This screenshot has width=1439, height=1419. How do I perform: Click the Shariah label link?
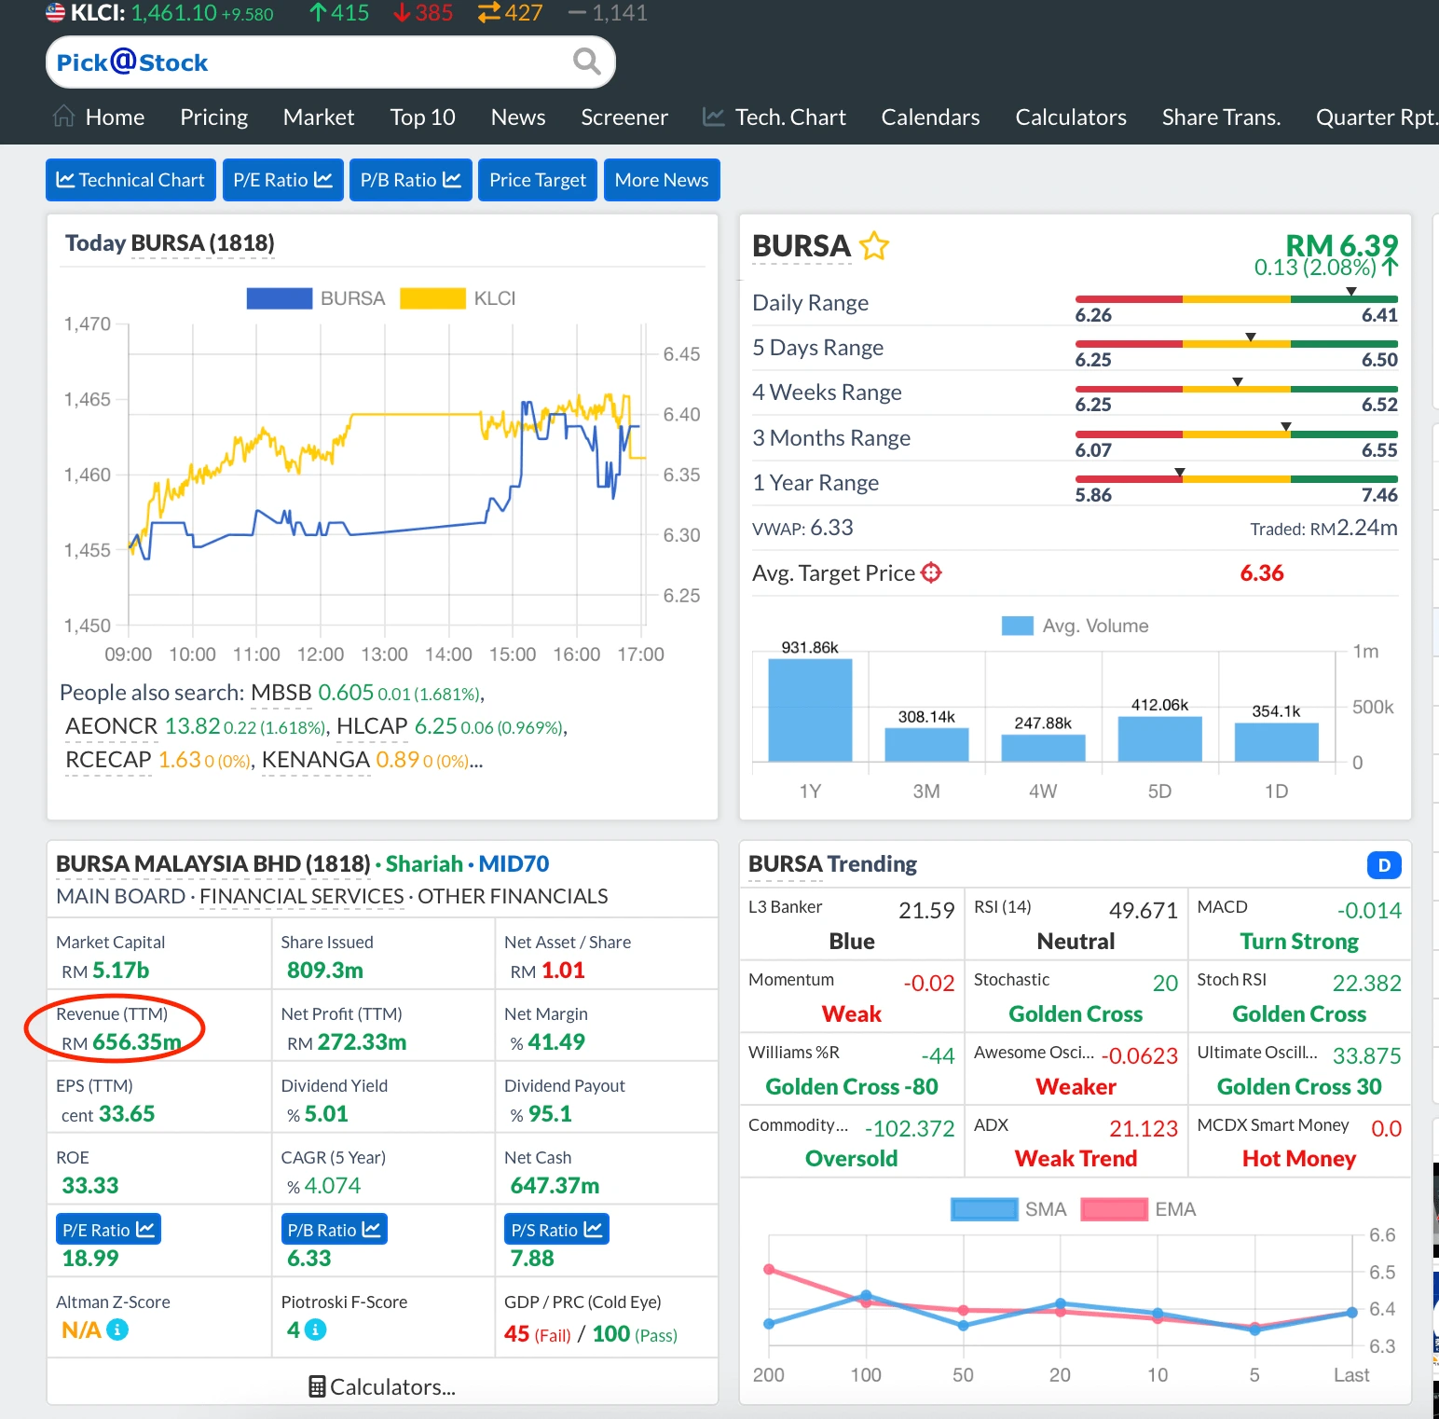424,864
